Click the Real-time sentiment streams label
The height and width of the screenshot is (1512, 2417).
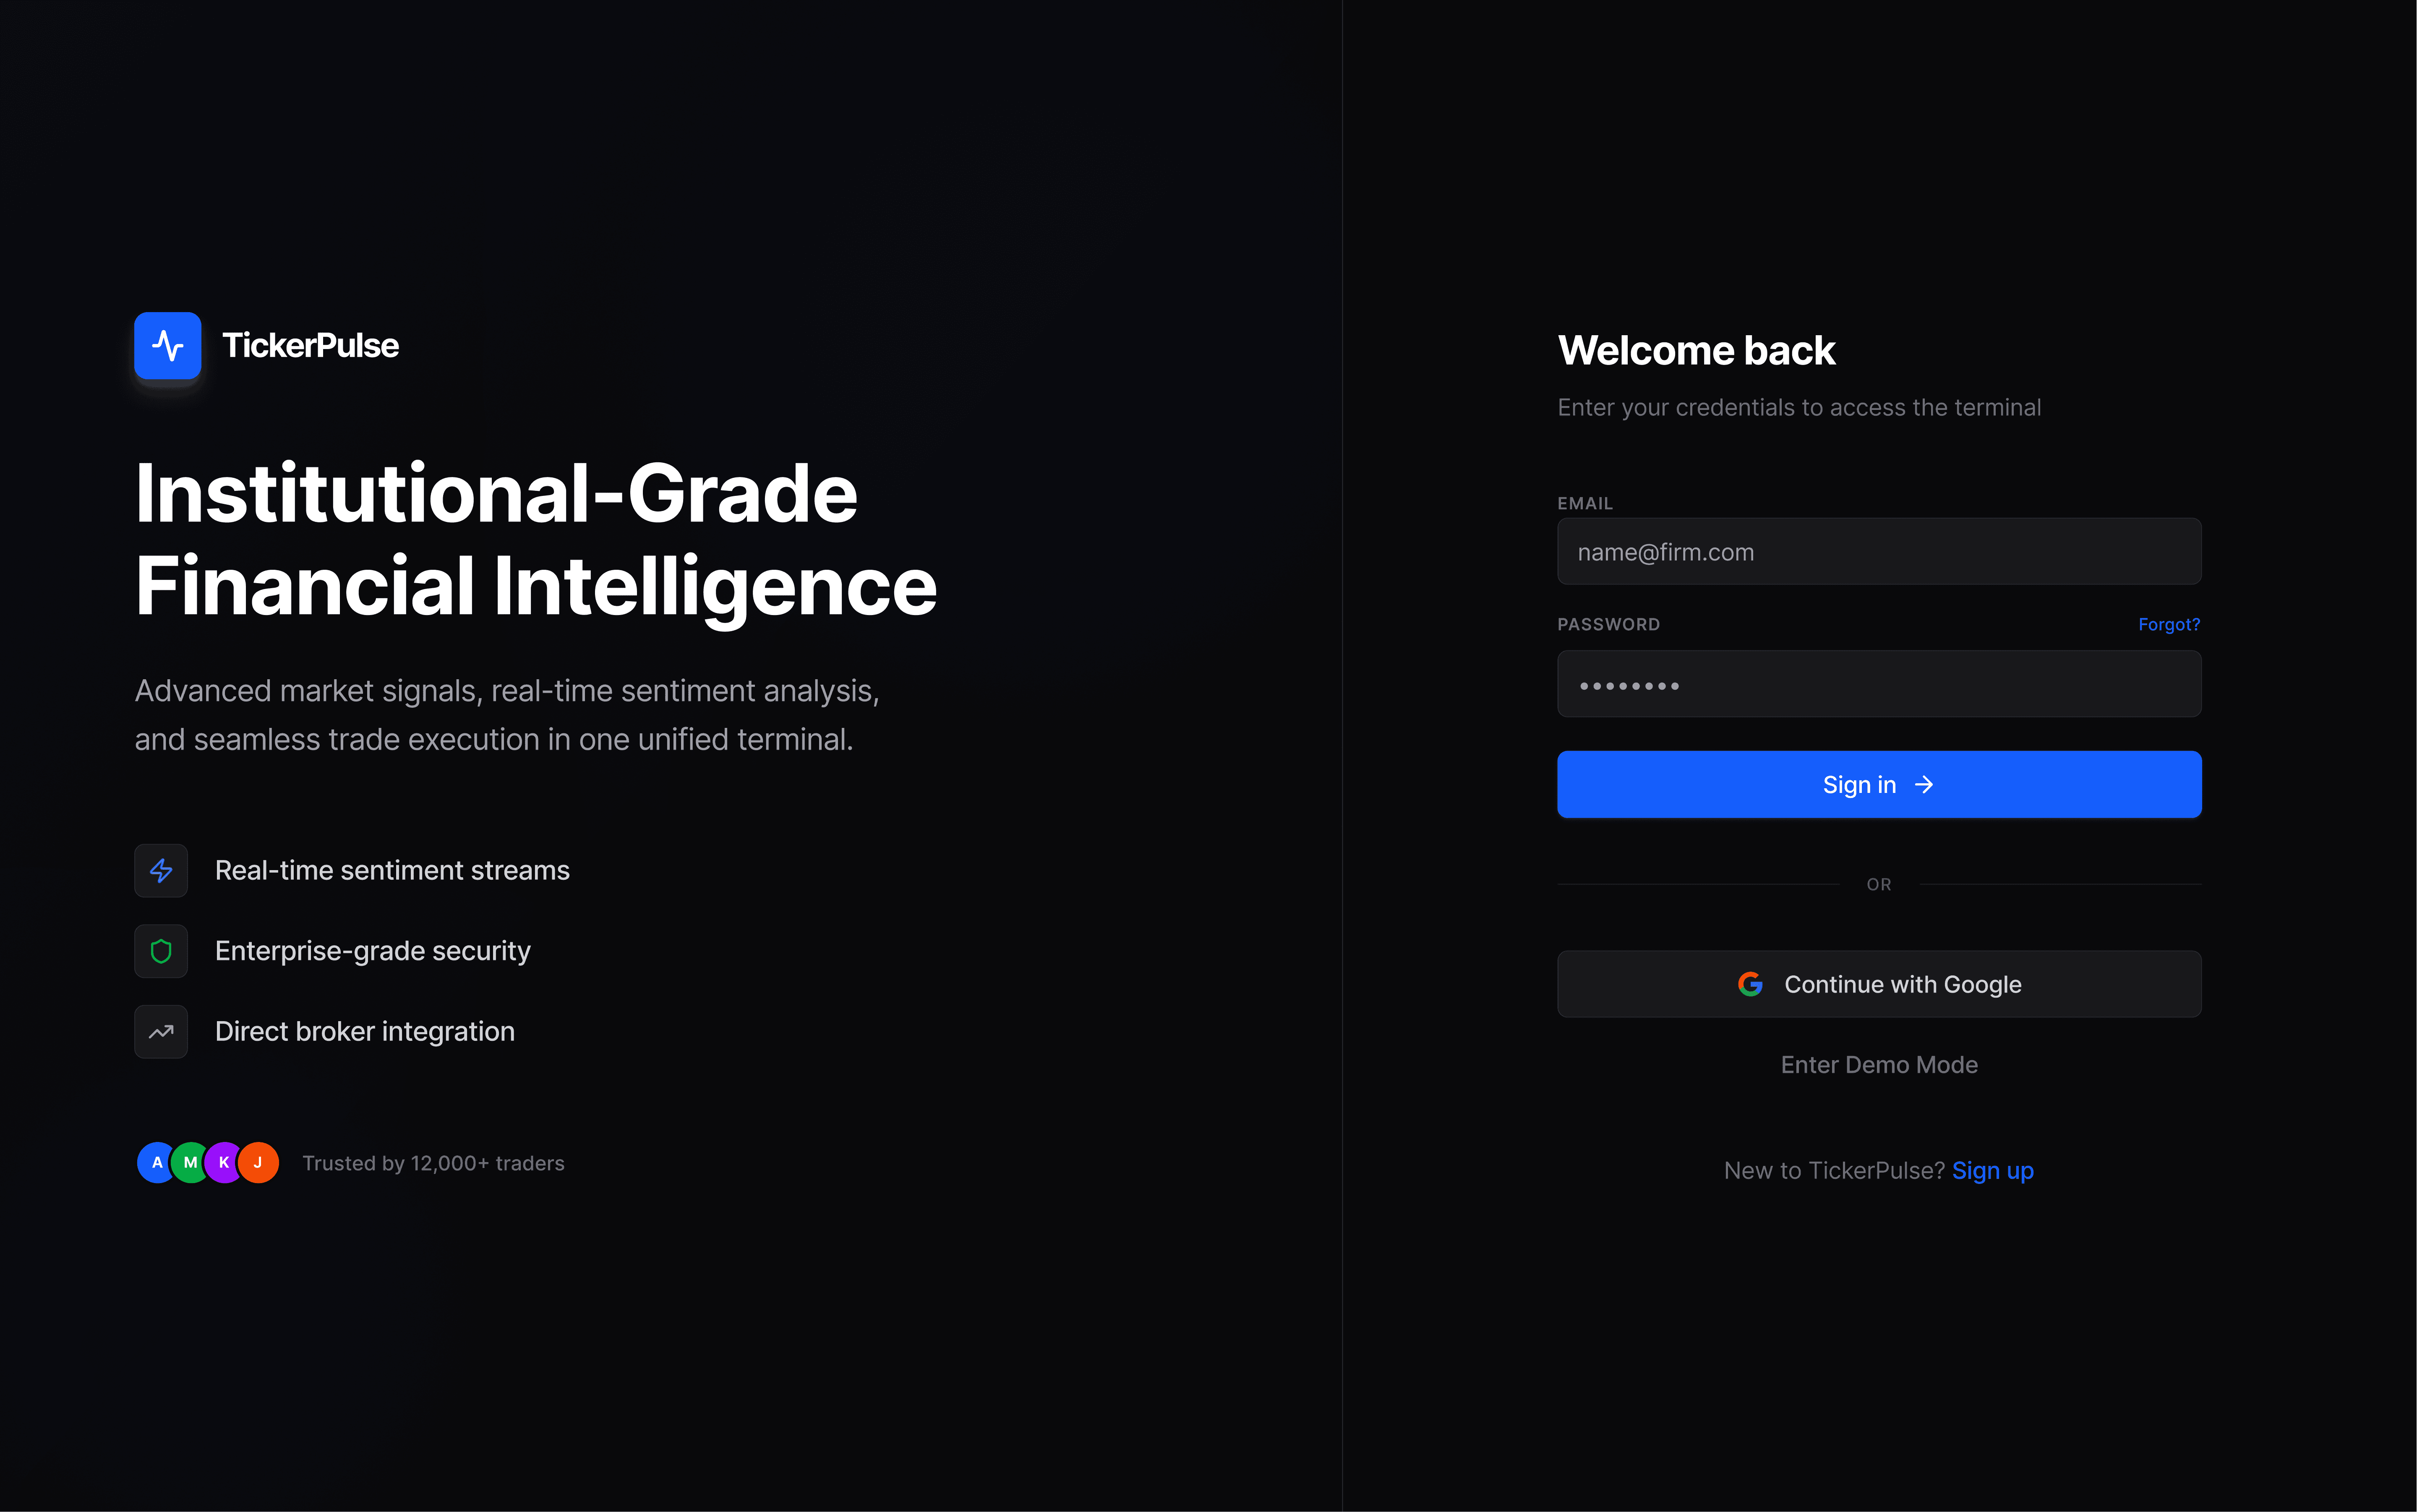(x=392, y=870)
